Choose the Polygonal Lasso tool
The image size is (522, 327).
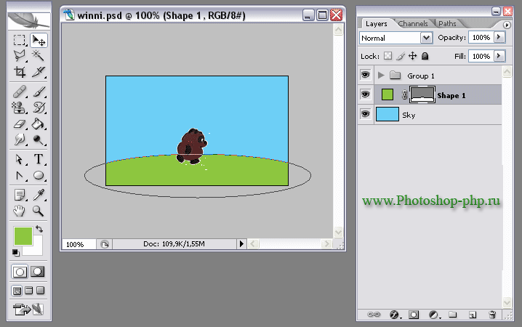[x=20, y=56]
